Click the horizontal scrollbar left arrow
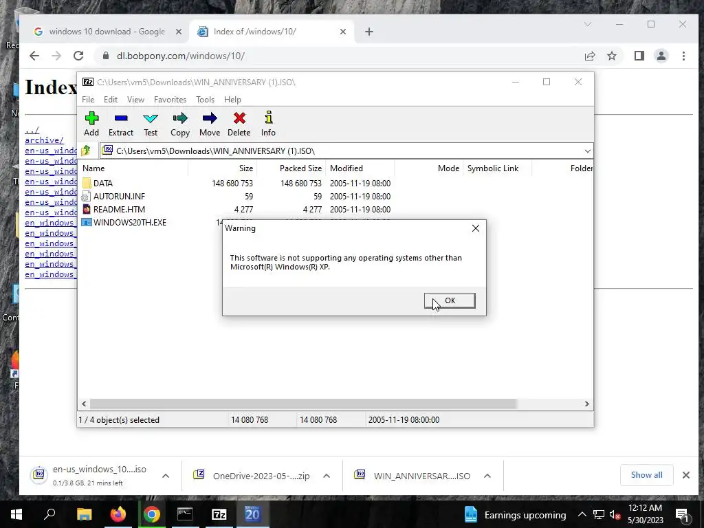The image size is (704, 528). pyautogui.click(x=84, y=404)
